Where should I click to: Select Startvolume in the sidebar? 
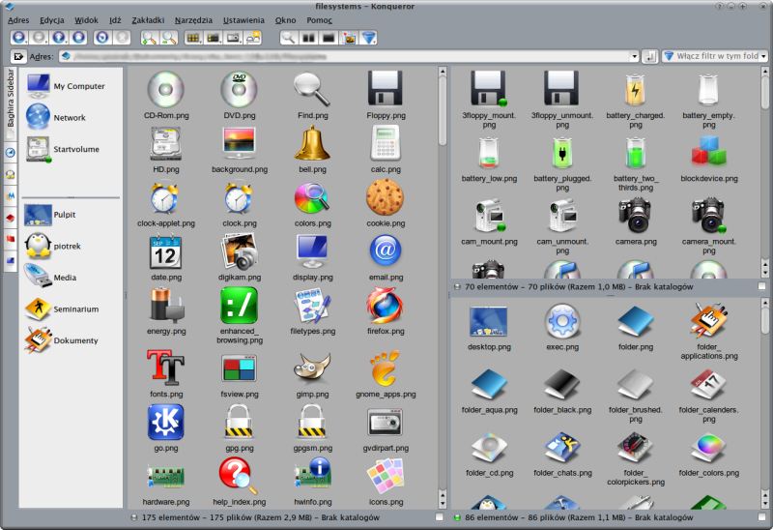click(x=63, y=149)
